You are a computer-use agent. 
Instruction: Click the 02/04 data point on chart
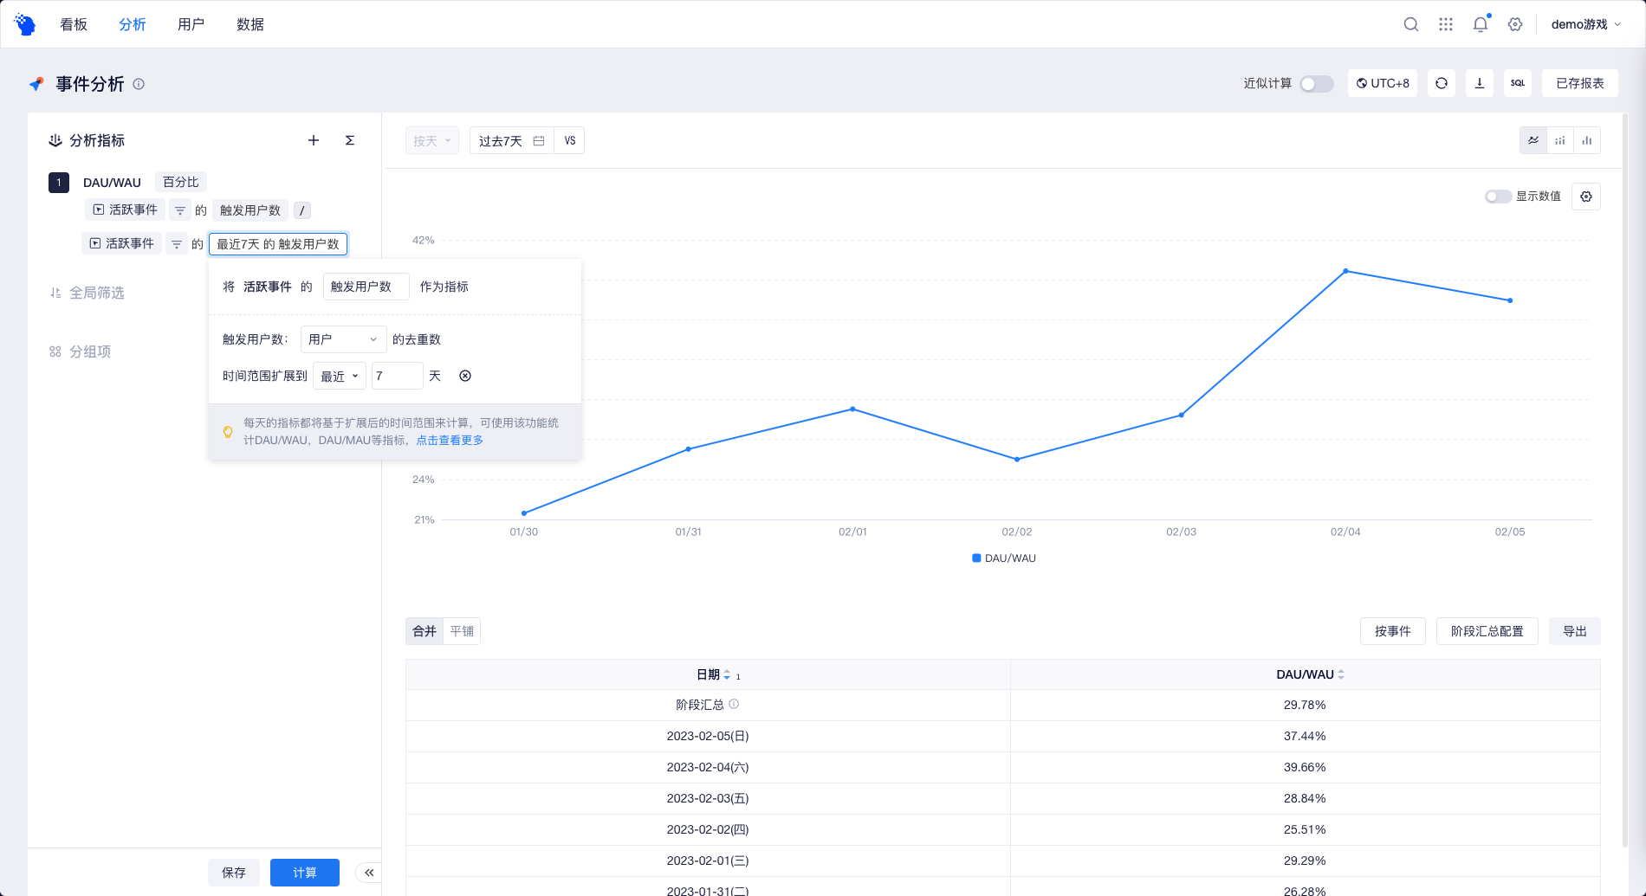pyautogui.click(x=1345, y=271)
